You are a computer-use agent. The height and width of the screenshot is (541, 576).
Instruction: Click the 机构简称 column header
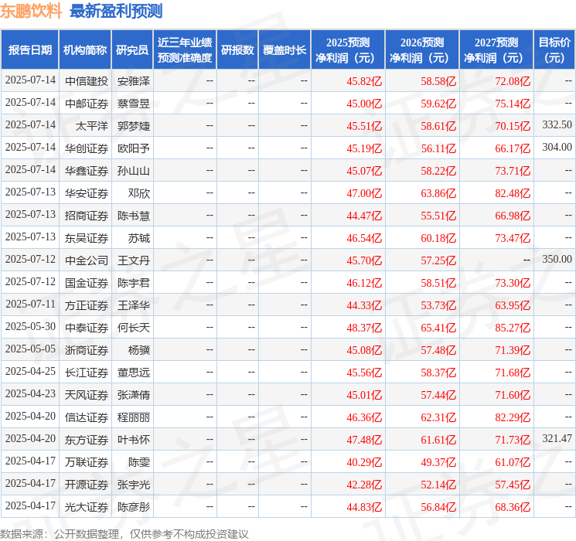85,50
